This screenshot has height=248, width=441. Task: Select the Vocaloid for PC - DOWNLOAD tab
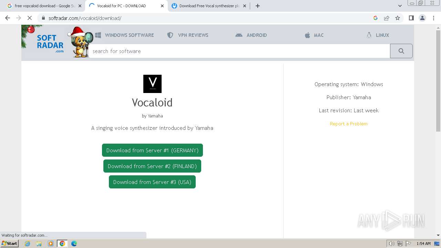[x=126, y=6]
